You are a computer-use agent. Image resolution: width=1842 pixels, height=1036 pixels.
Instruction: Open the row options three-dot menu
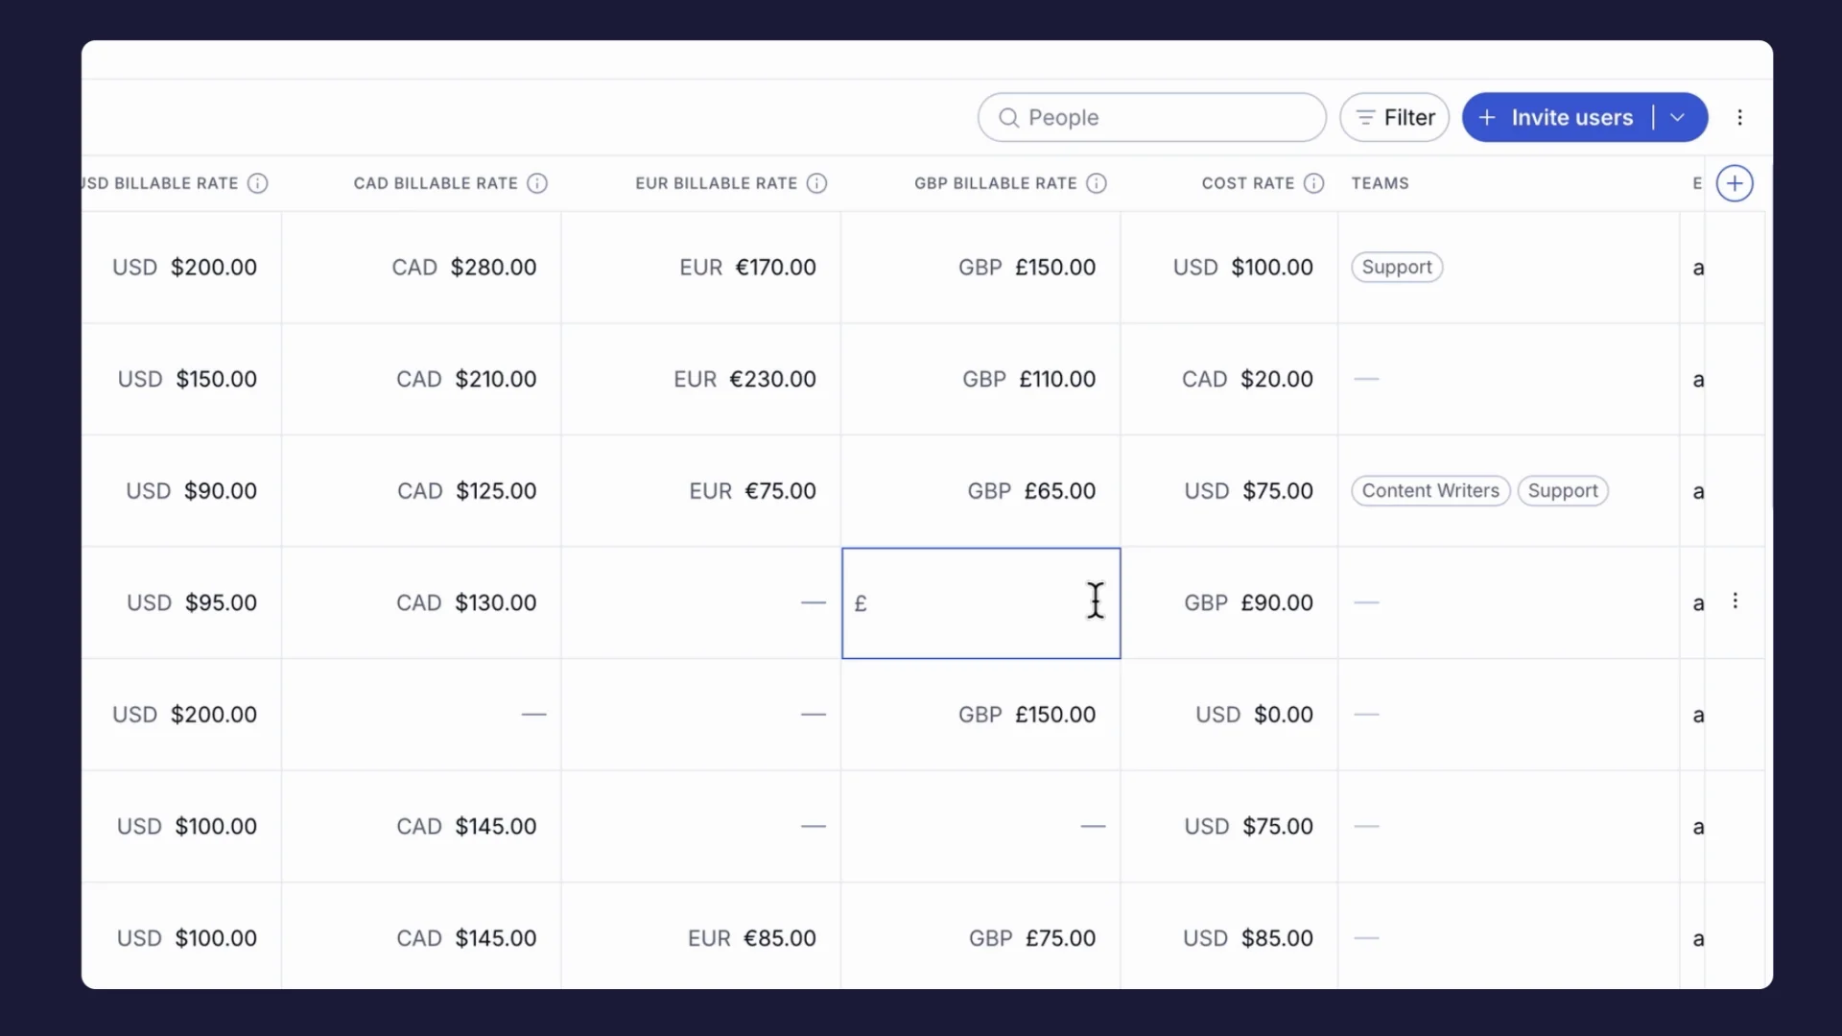(x=1735, y=601)
